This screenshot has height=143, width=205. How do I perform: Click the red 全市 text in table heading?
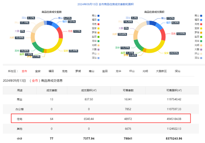click(35, 81)
